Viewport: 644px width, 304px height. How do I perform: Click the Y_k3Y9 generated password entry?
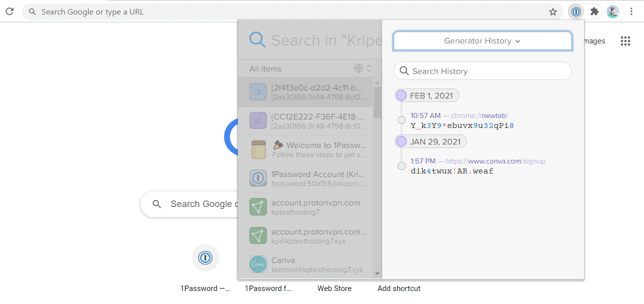462,125
